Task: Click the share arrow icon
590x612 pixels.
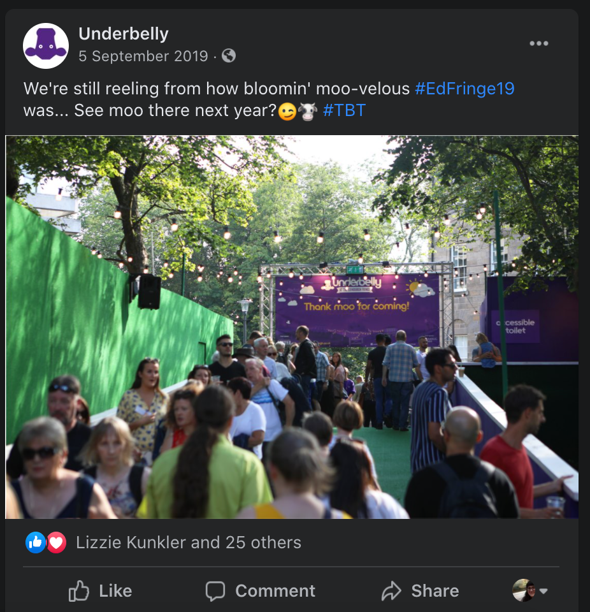Action: (391, 590)
